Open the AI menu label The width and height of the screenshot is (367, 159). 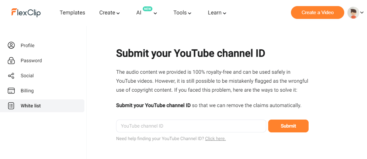click(139, 13)
